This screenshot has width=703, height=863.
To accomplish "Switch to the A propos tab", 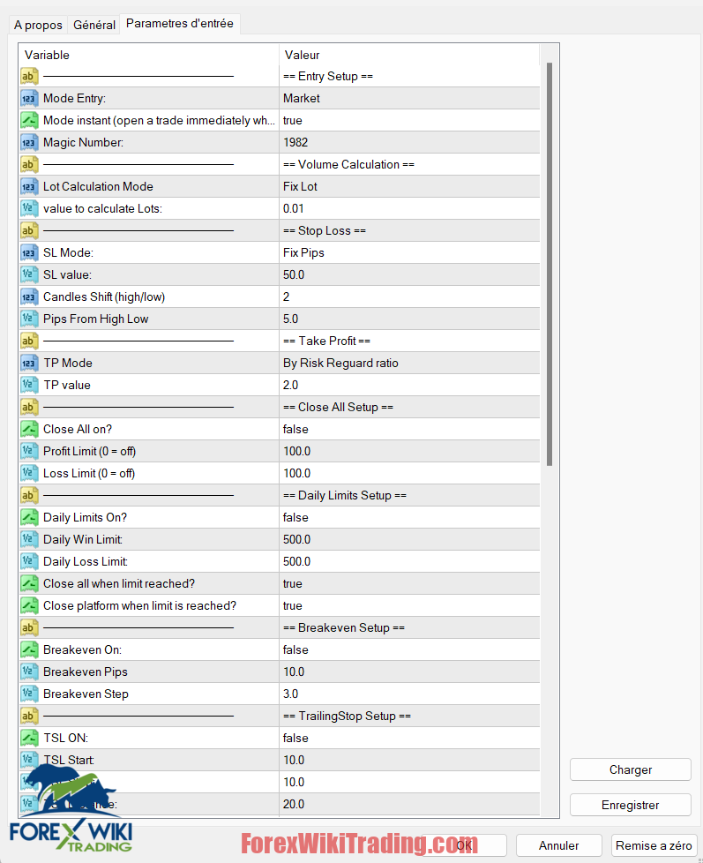I will [38, 25].
